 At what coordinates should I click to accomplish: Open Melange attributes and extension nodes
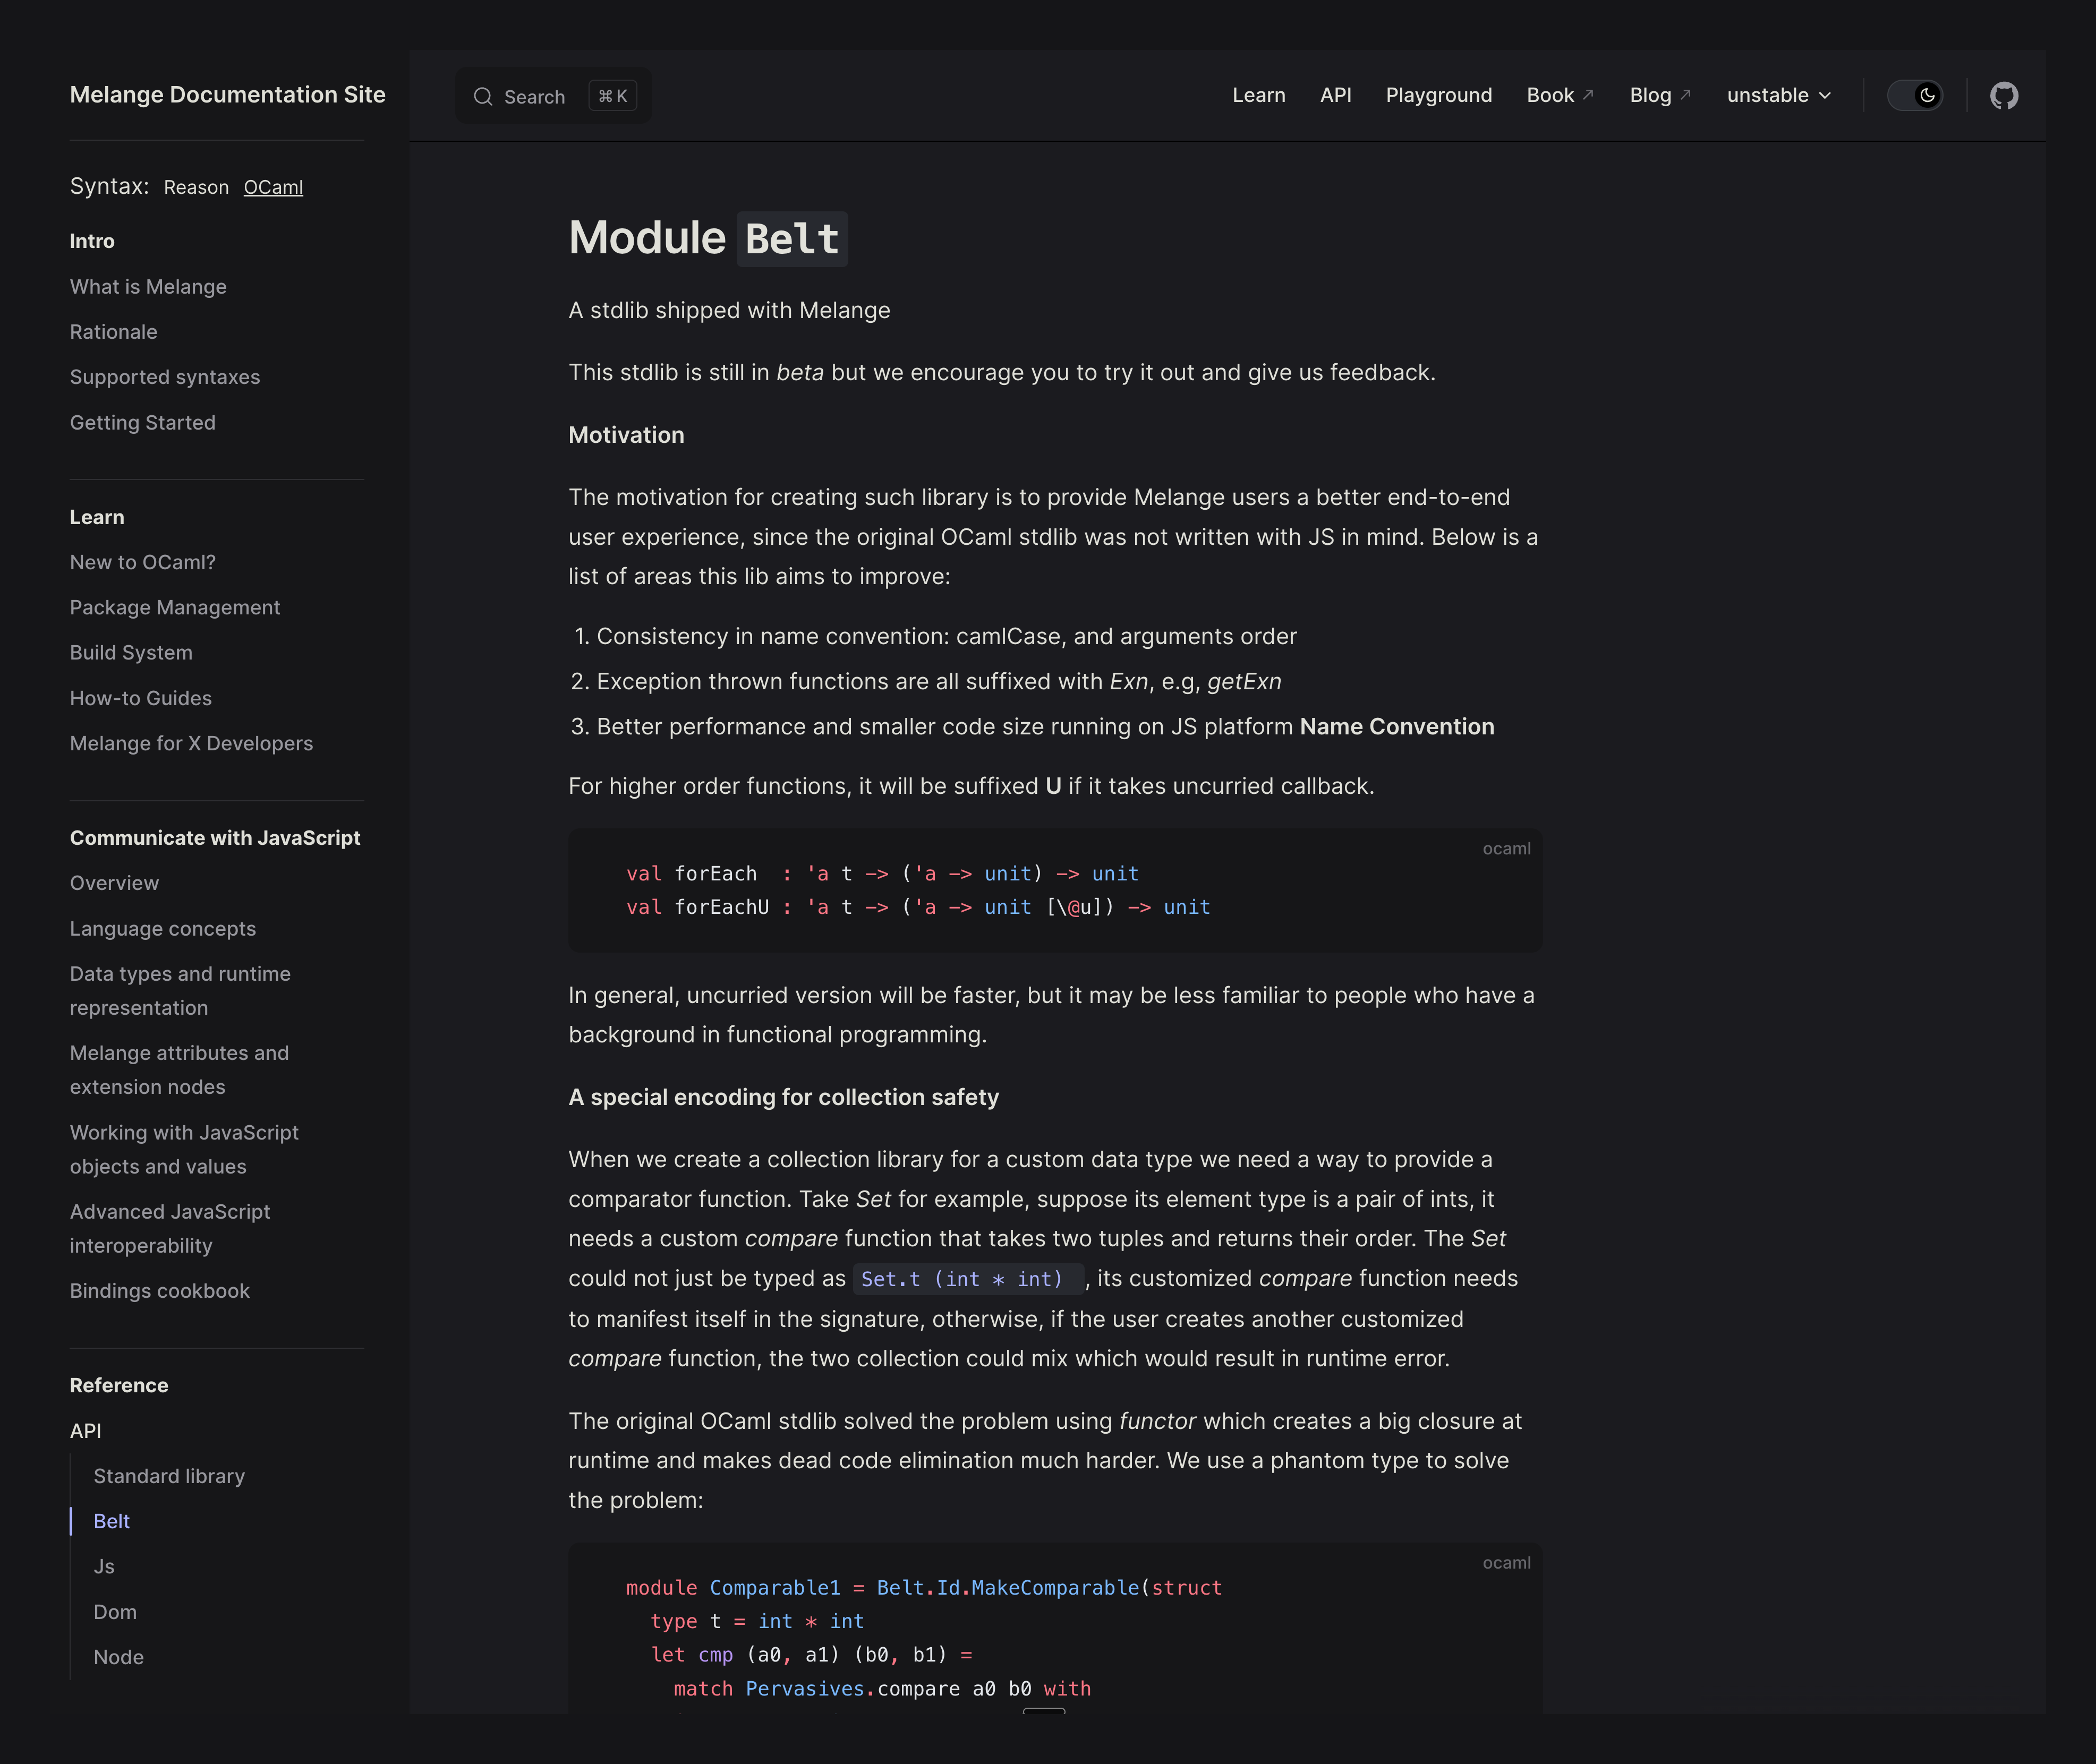(x=179, y=1070)
